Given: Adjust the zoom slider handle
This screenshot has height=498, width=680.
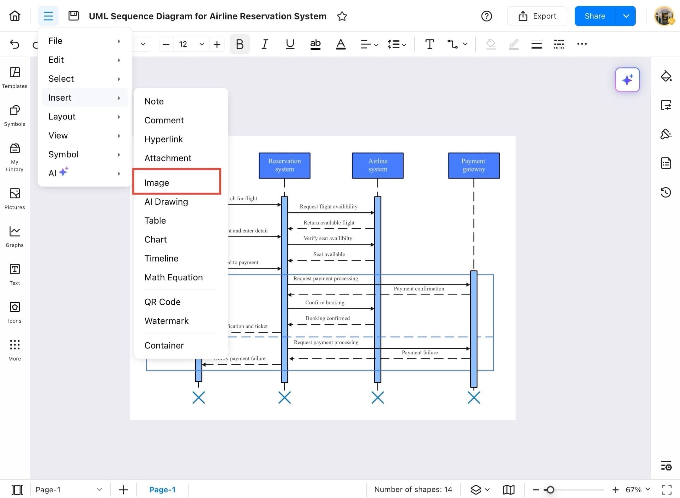Looking at the screenshot, I should click(x=550, y=489).
